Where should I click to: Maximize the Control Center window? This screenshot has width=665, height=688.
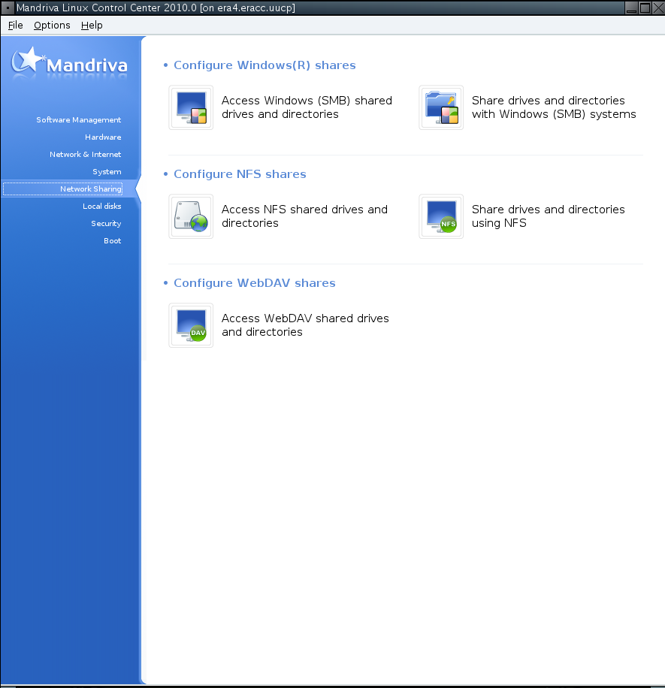(x=645, y=8)
